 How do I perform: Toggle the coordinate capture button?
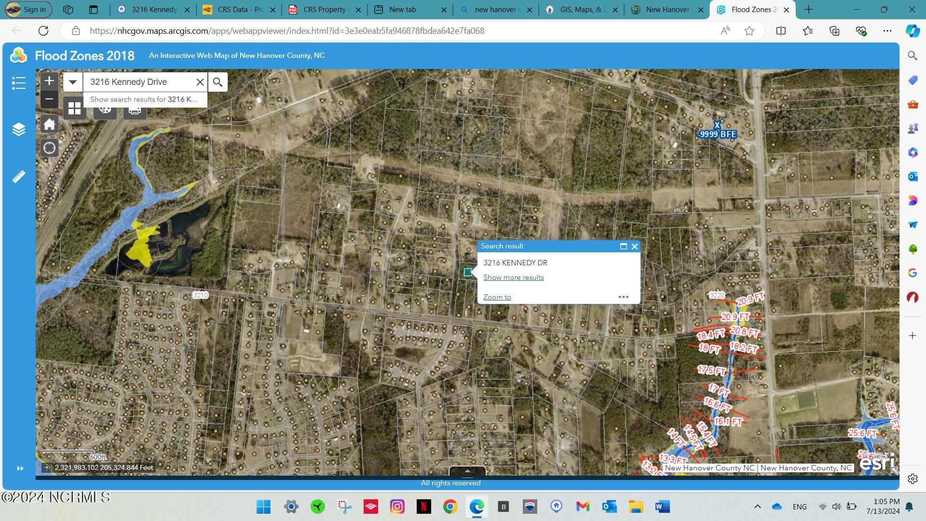pyautogui.click(x=46, y=467)
